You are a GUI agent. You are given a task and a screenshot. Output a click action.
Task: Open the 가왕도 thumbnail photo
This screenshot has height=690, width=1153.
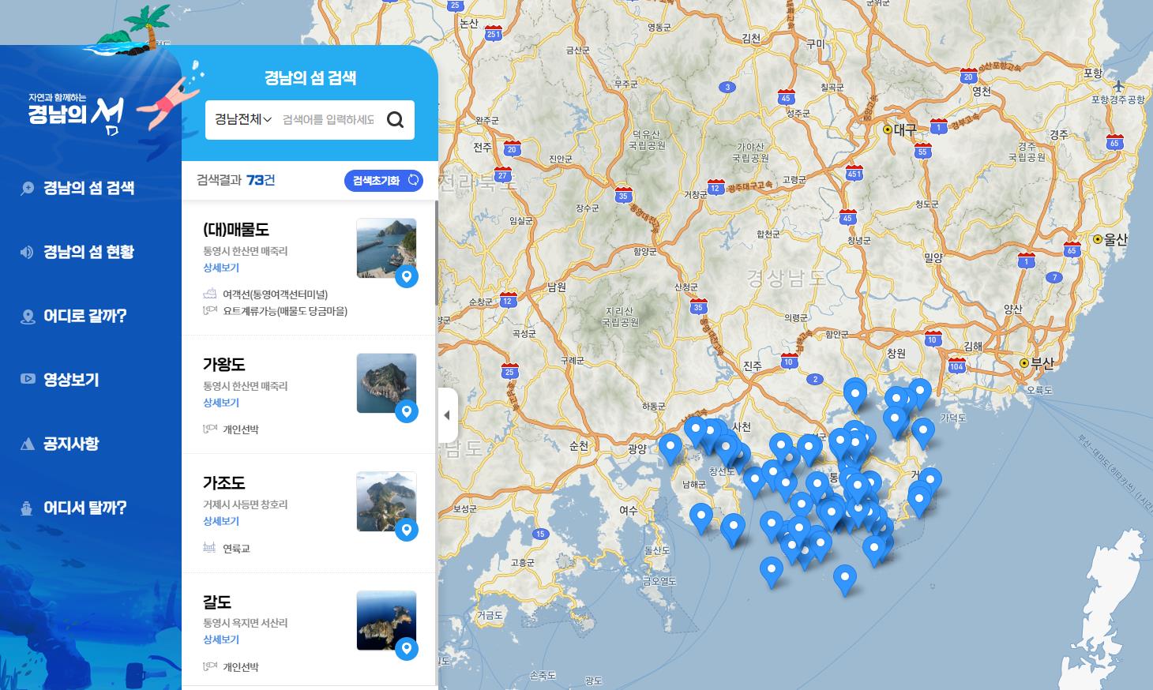tap(386, 383)
